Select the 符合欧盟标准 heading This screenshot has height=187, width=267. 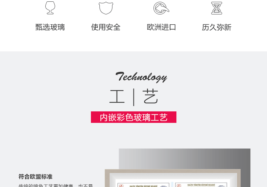pos(35,177)
